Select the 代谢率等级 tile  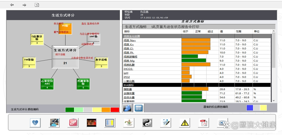pos(83,84)
